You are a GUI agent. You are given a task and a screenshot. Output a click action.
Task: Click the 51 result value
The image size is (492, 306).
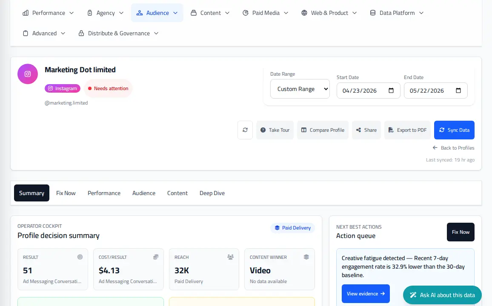click(28, 270)
